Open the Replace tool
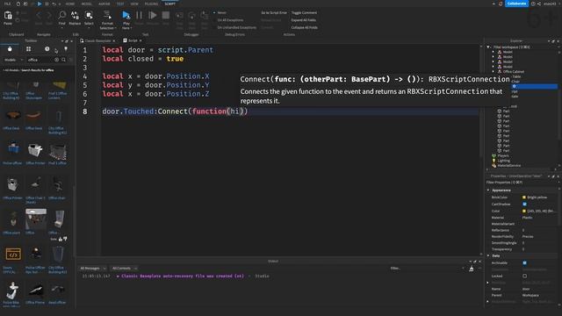This screenshot has width=562, height=316. [x=75, y=16]
